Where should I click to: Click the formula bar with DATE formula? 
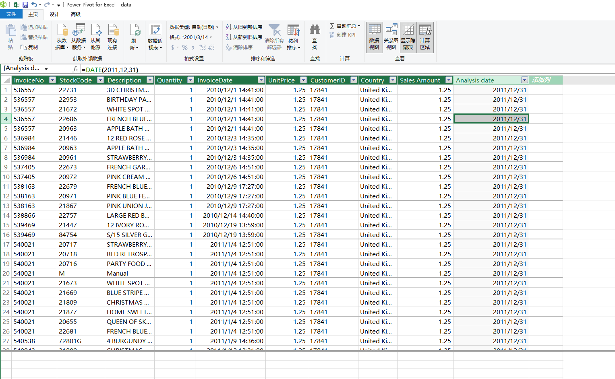(346, 70)
